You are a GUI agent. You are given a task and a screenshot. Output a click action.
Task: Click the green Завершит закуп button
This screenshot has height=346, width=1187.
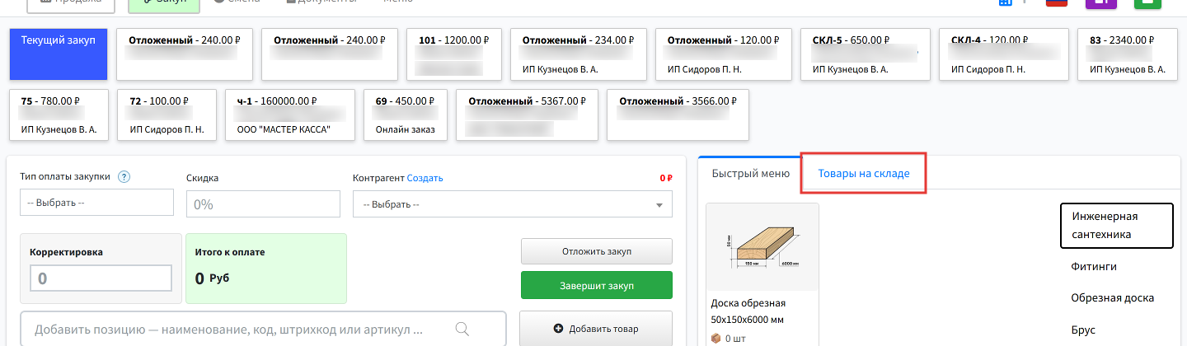click(x=597, y=285)
